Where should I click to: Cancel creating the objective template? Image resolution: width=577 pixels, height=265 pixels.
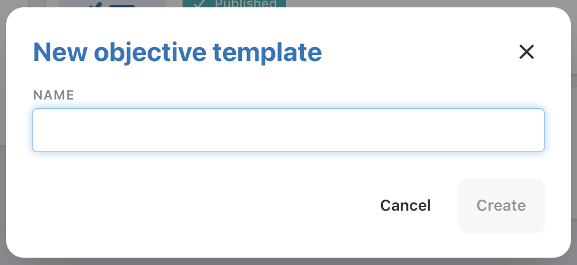(405, 206)
